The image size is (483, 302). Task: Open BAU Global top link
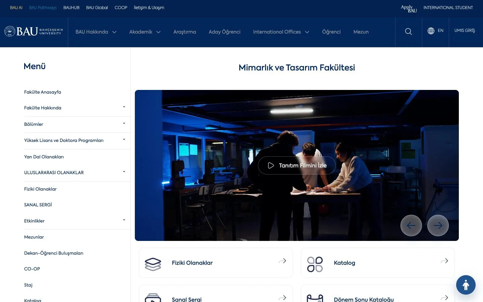point(97,8)
